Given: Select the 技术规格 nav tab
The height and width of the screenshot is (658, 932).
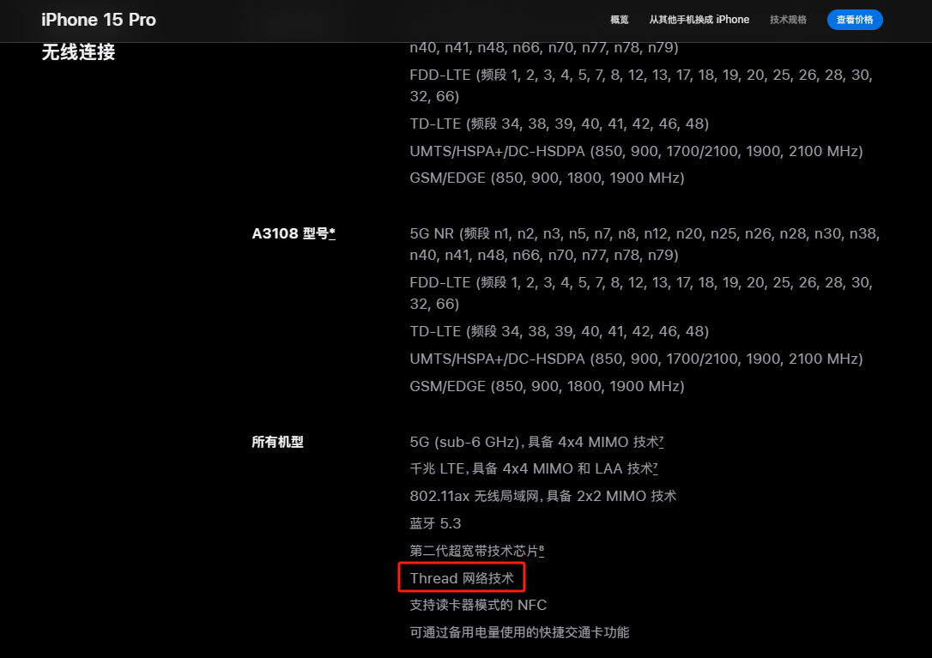Looking at the screenshot, I should [x=788, y=20].
